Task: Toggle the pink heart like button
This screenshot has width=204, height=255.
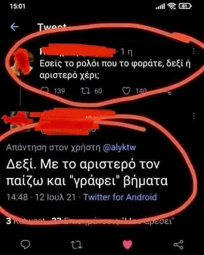Action: [127, 244]
